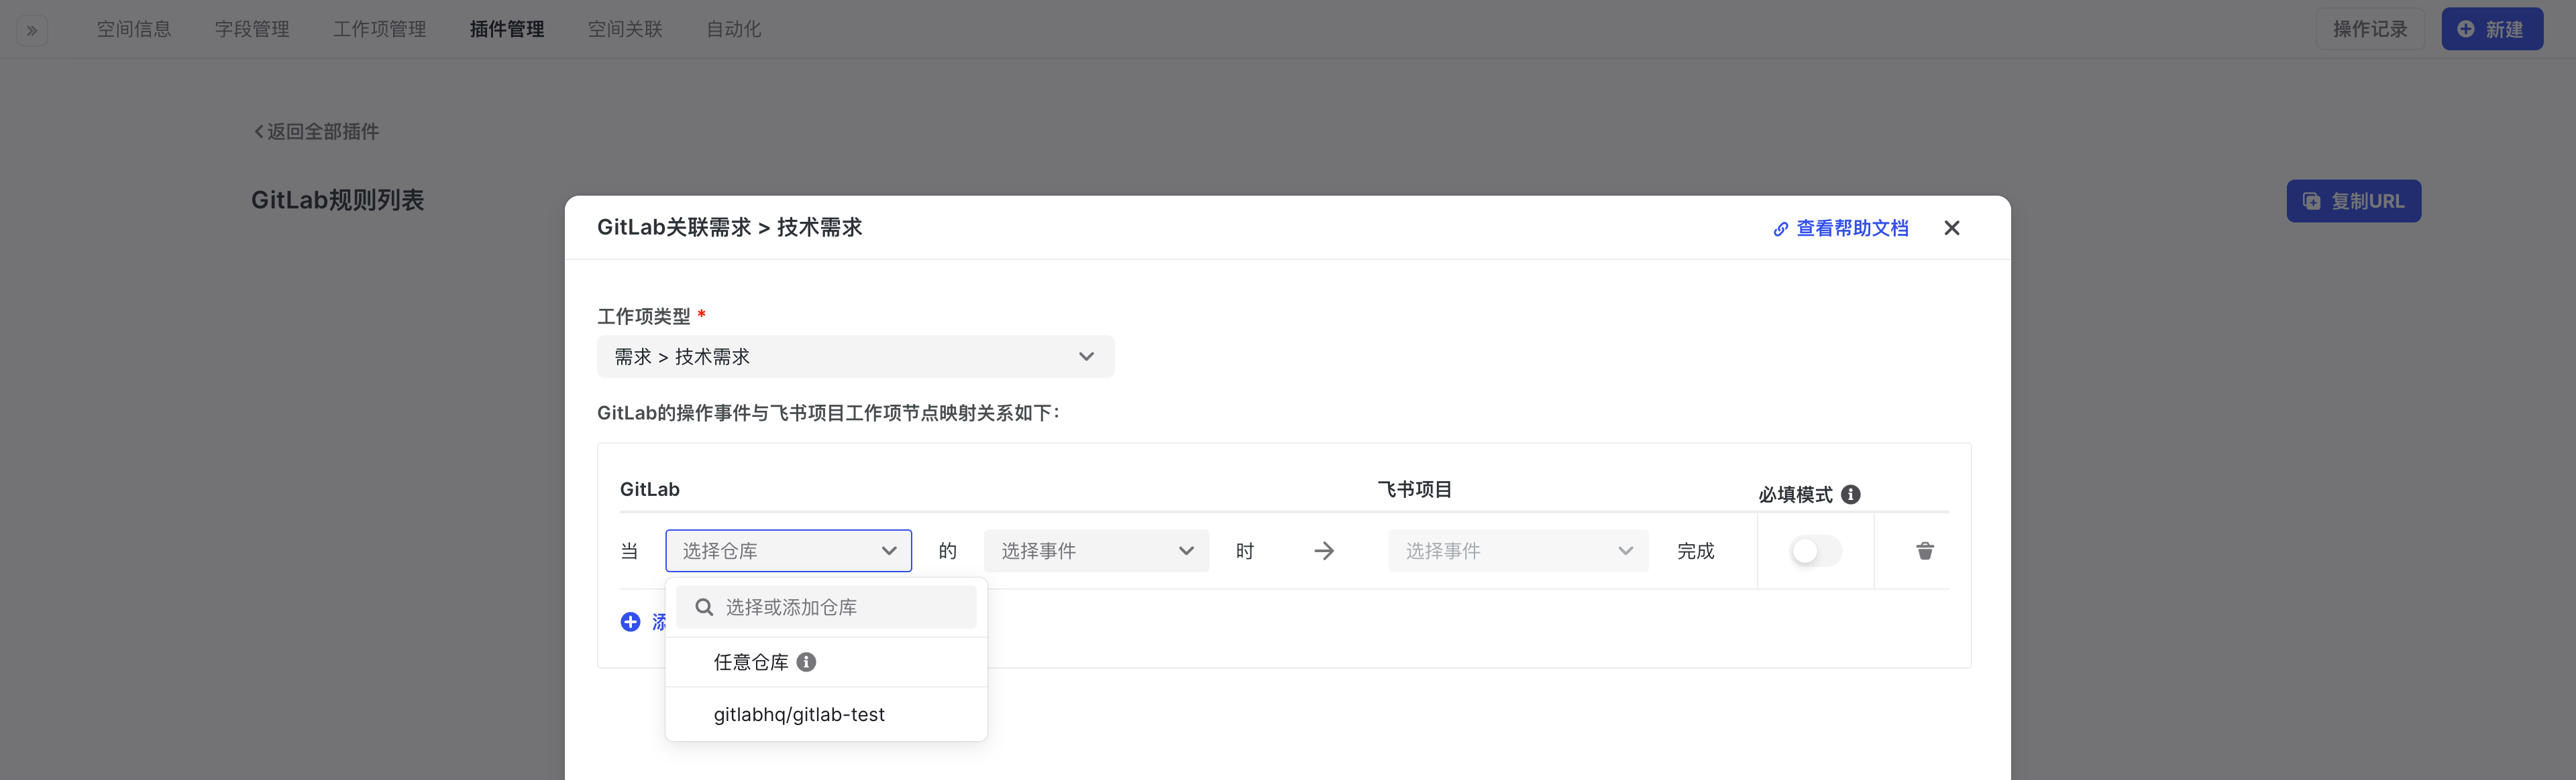The width and height of the screenshot is (2576, 780).
Task: Select the 插件管理 tab
Action: point(507,29)
